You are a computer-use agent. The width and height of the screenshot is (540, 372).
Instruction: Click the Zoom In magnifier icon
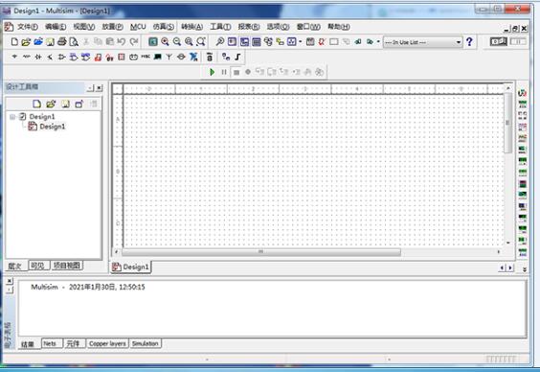coord(165,42)
